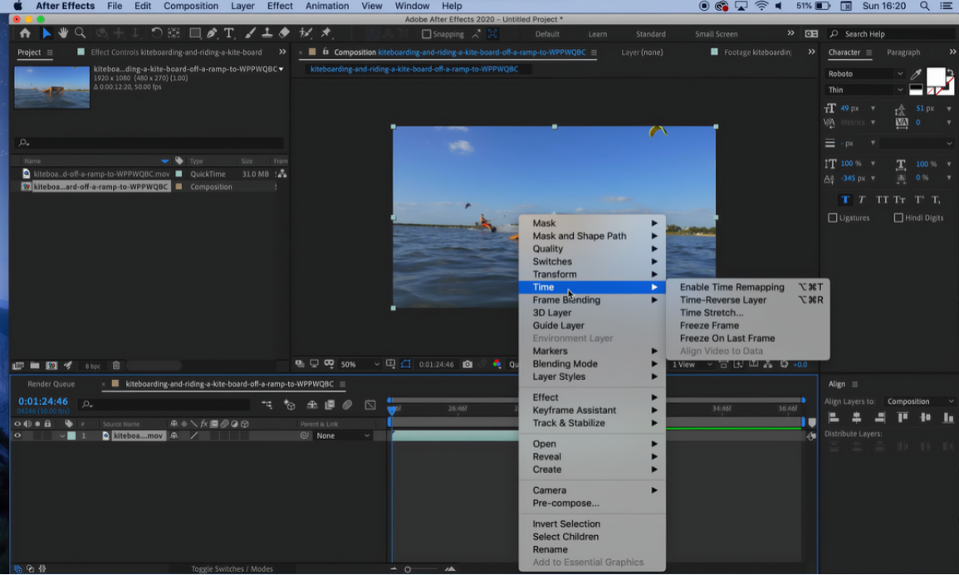Image resolution: width=959 pixels, height=575 pixels.
Task: Open the Roboto font family dropdown
Action: [x=865, y=74]
